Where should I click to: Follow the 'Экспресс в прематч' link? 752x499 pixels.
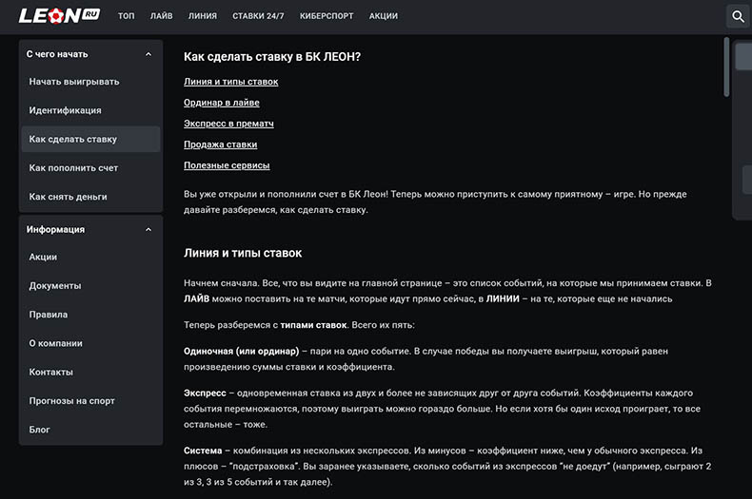228,124
